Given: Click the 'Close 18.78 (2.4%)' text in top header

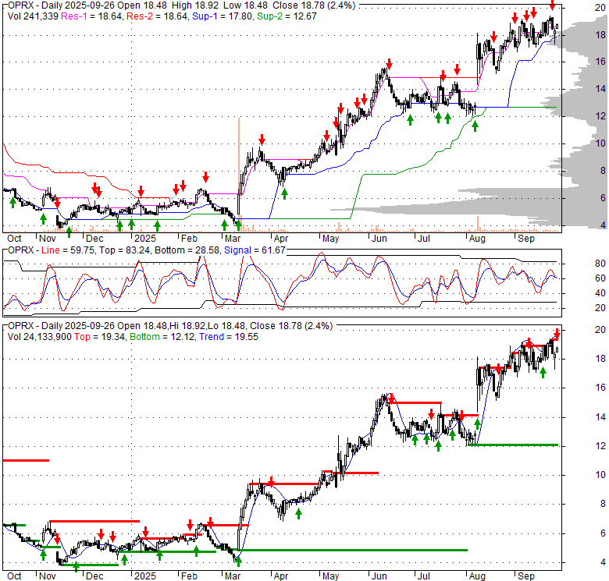Looking at the screenshot, I should click(314, 5).
